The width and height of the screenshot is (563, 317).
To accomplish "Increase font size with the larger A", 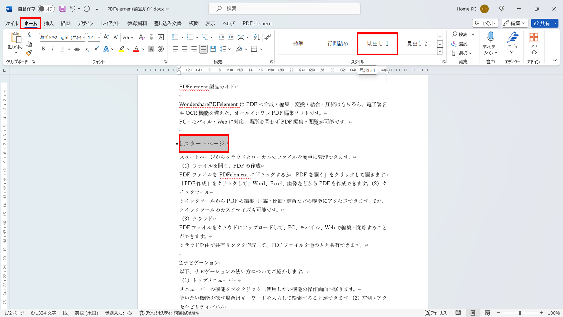I will [x=106, y=37].
